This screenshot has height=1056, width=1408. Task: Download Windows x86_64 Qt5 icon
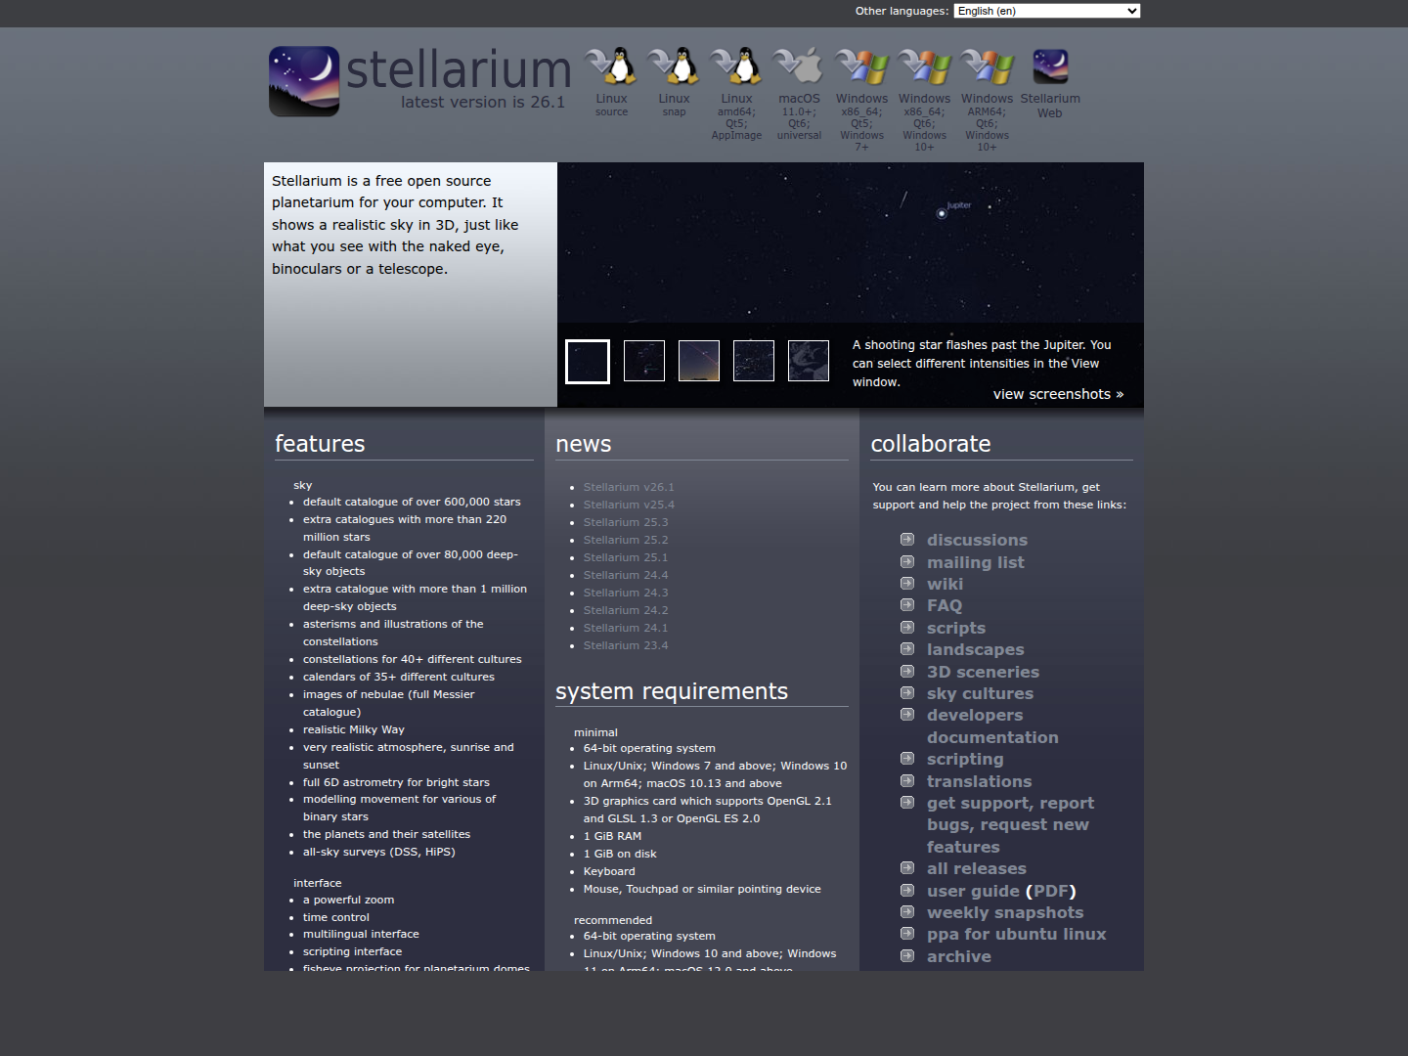point(861,66)
